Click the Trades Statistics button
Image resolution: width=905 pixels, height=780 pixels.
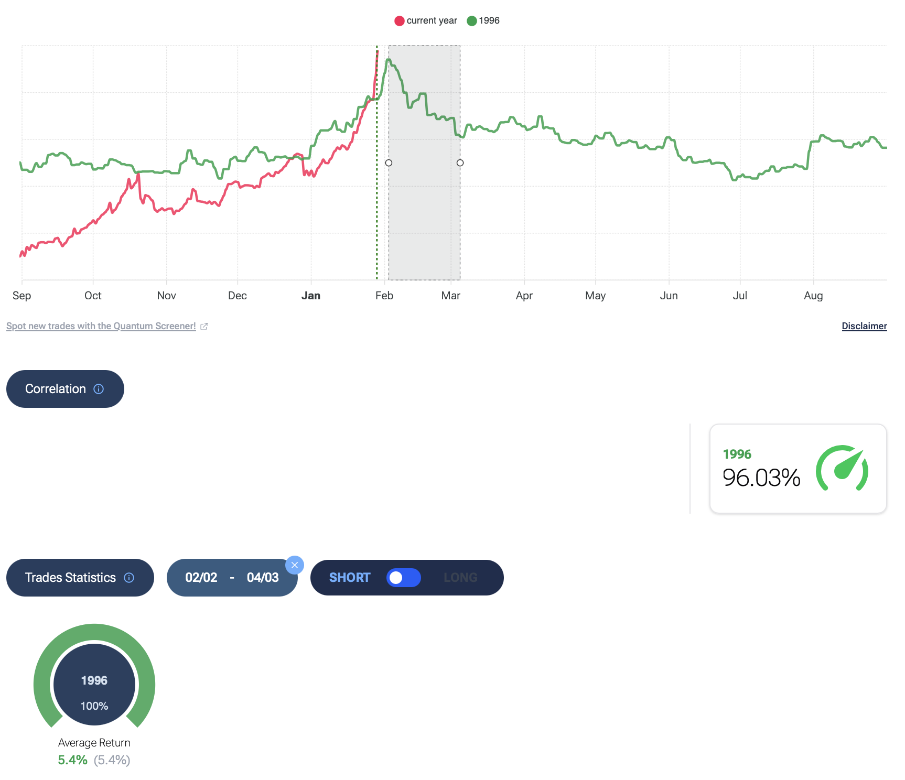coord(70,578)
